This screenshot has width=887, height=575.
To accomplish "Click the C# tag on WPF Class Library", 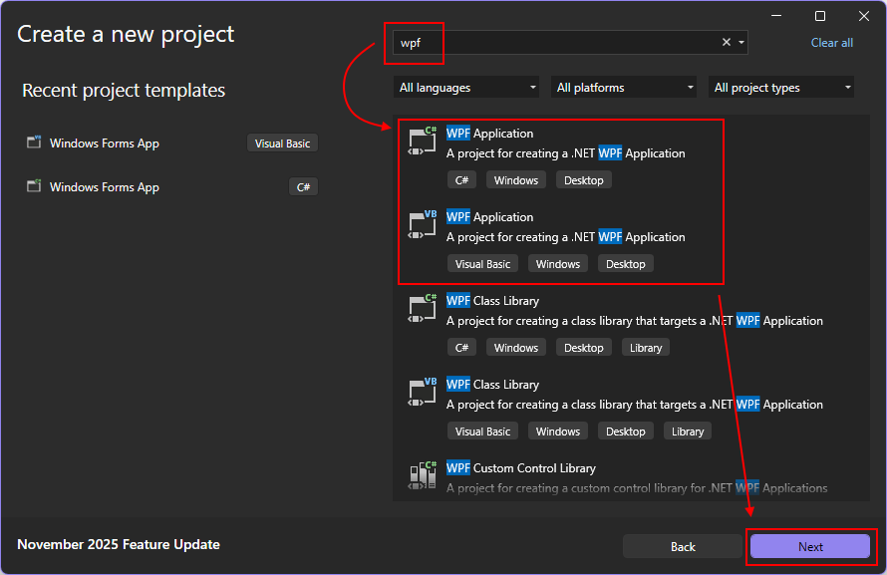I will pyautogui.click(x=461, y=347).
